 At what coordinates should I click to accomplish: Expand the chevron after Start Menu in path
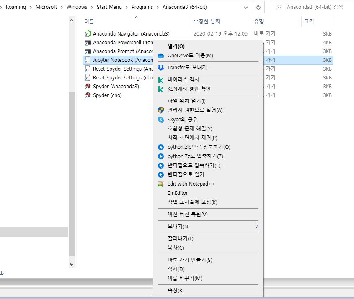click(127, 7)
